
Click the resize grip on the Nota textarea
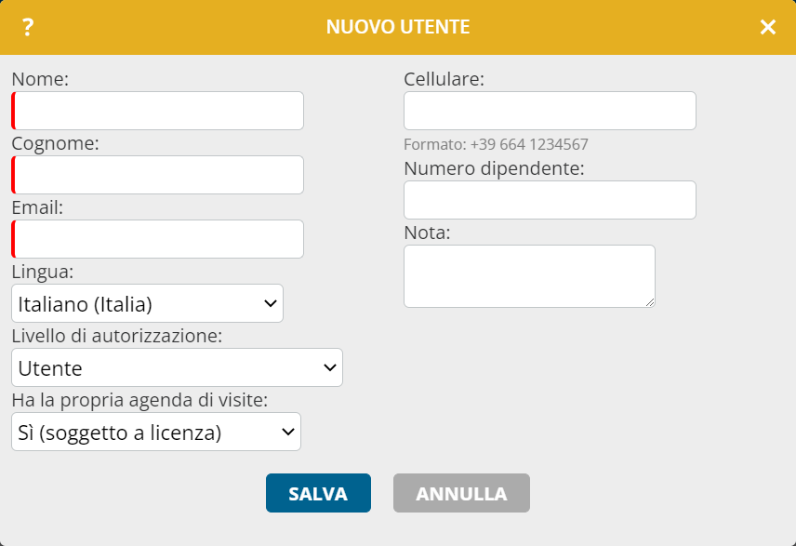[650, 302]
